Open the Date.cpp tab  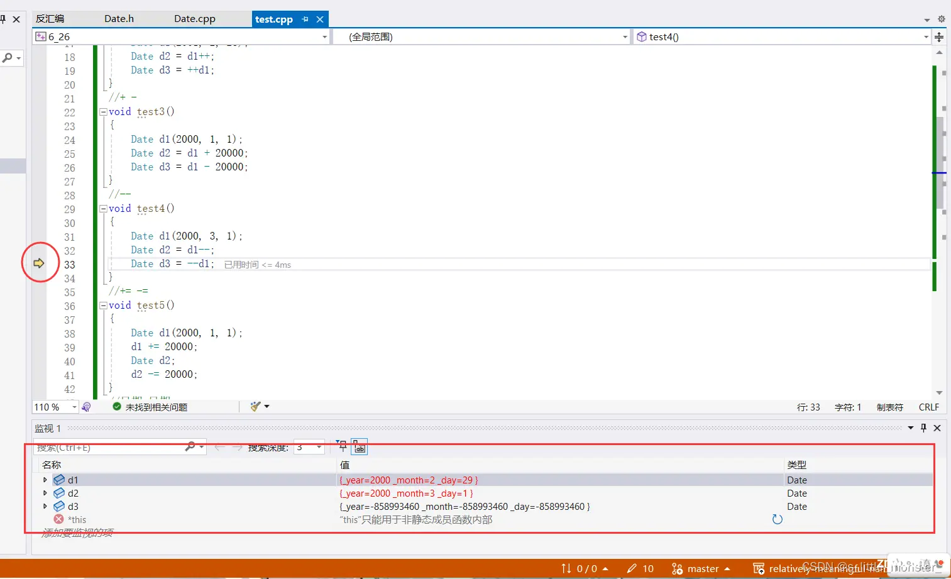(194, 19)
